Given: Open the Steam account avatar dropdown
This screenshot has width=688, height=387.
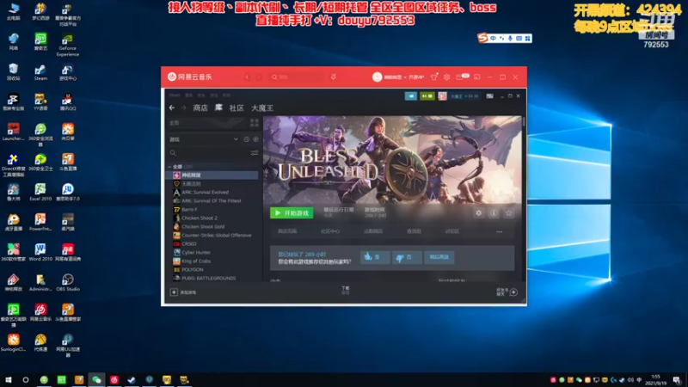Looking at the screenshot, I should tap(442, 96).
